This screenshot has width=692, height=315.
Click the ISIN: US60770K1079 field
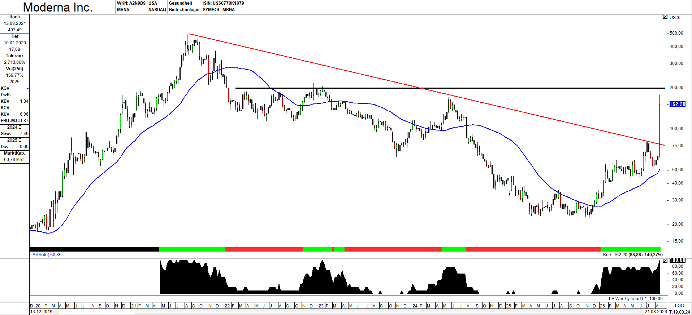(223, 3)
